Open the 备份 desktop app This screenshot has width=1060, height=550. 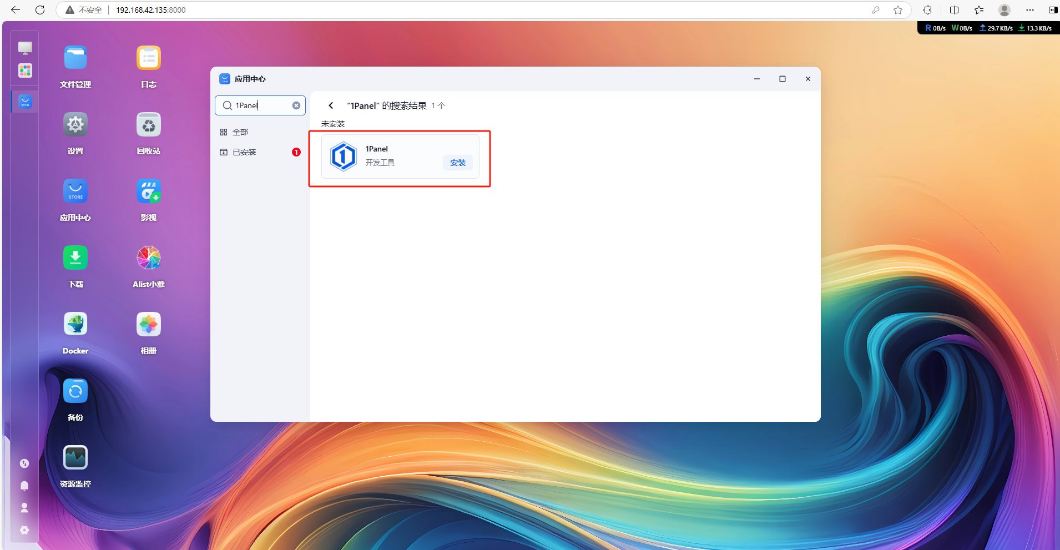pos(75,391)
